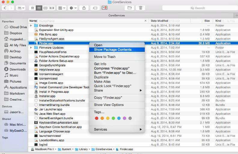Choose Move to Trash in context menu
Viewport: 238px width, 154px height.
click(x=117, y=57)
